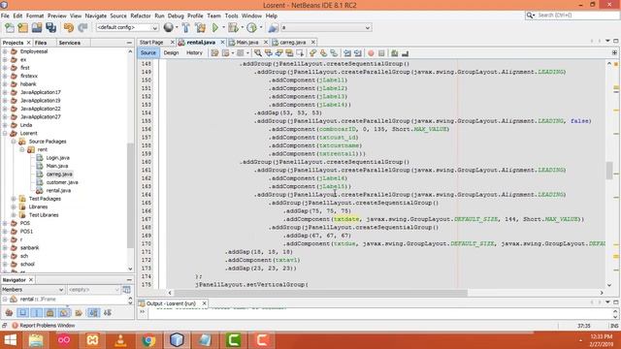Click the Clean and Build Project icon
Viewport: 621px width, 349px height.
pyautogui.click(x=201, y=28)
